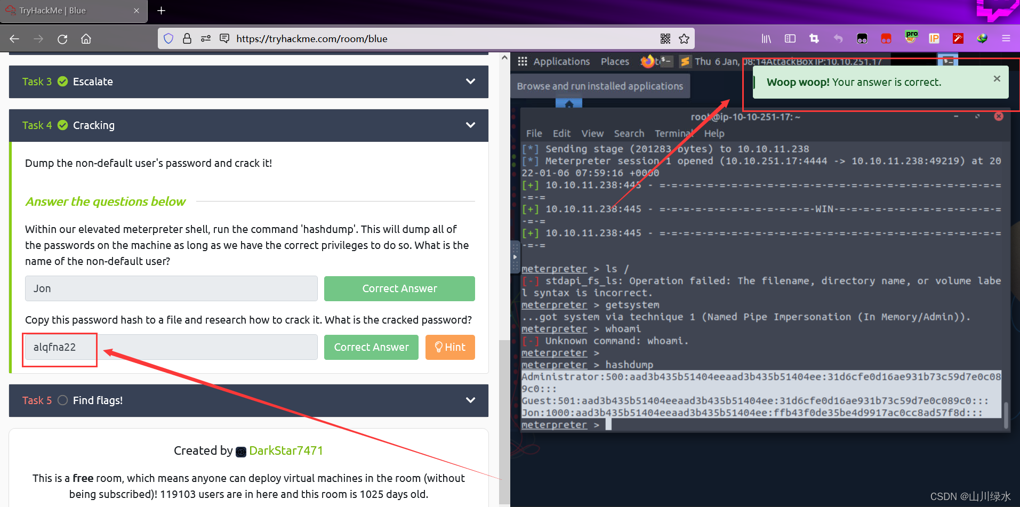Open the globe download manager extension
1020x507 pixels.
click(982, 38)
